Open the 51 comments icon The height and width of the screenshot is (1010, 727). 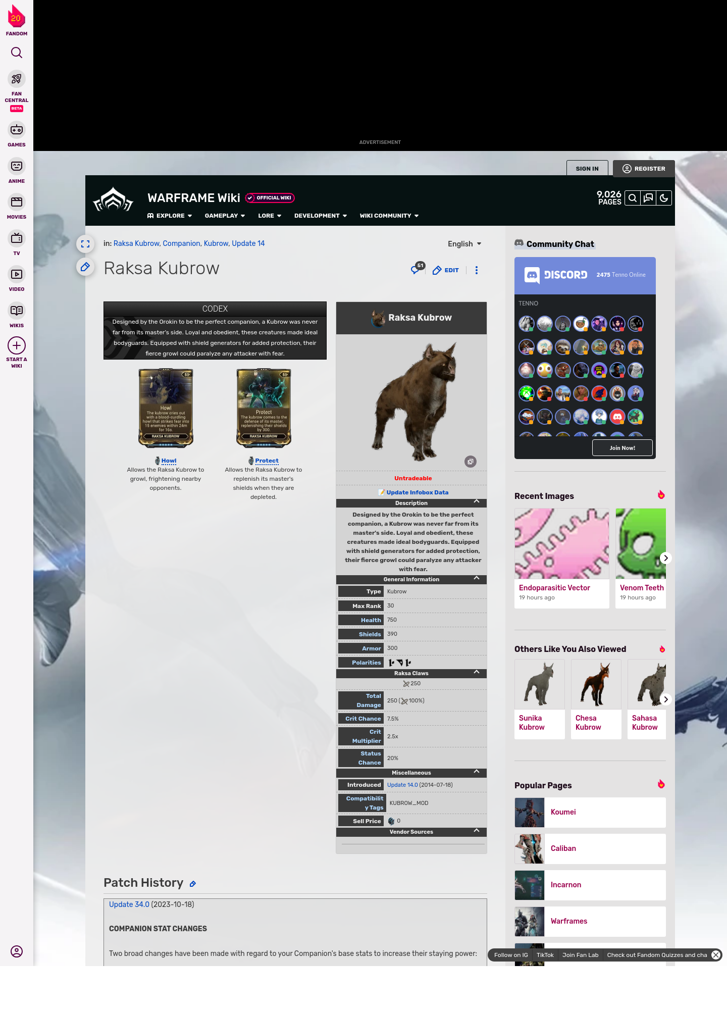pyautogui.click(x=417, y=269)
